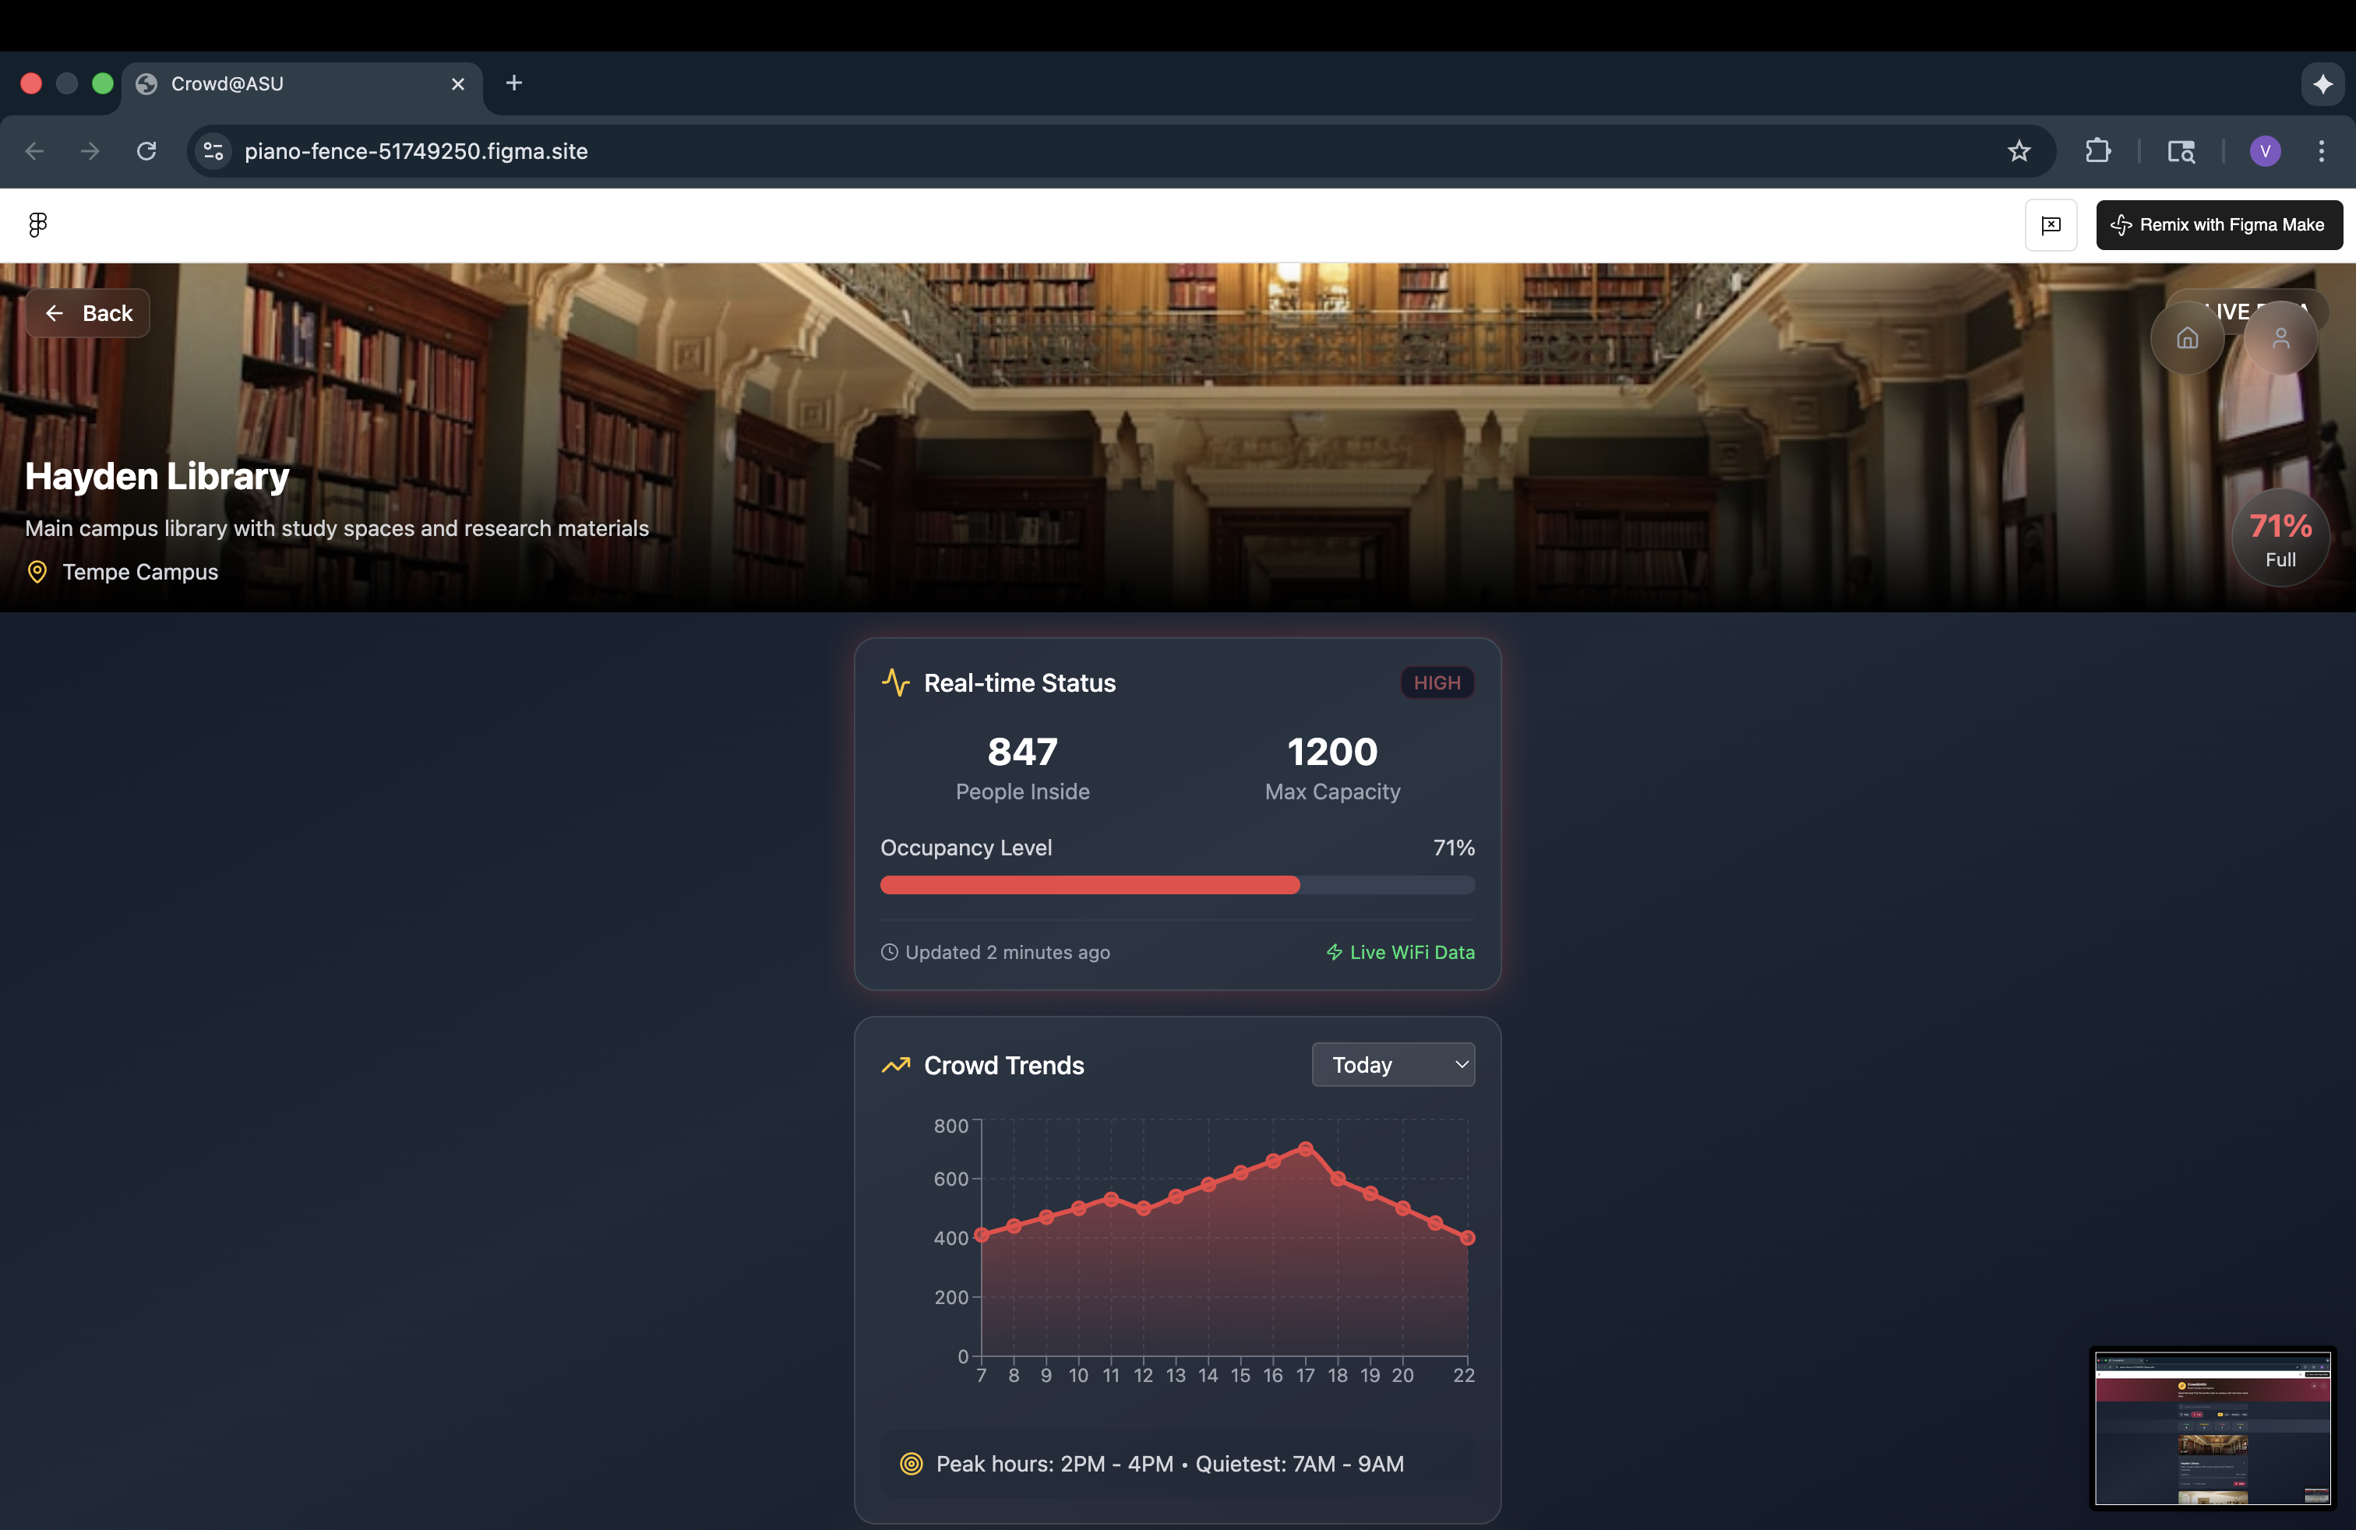This screenshot has height=1530, width=2356.
Task: Open site information icon in address bar
Action: coord(213,150)
